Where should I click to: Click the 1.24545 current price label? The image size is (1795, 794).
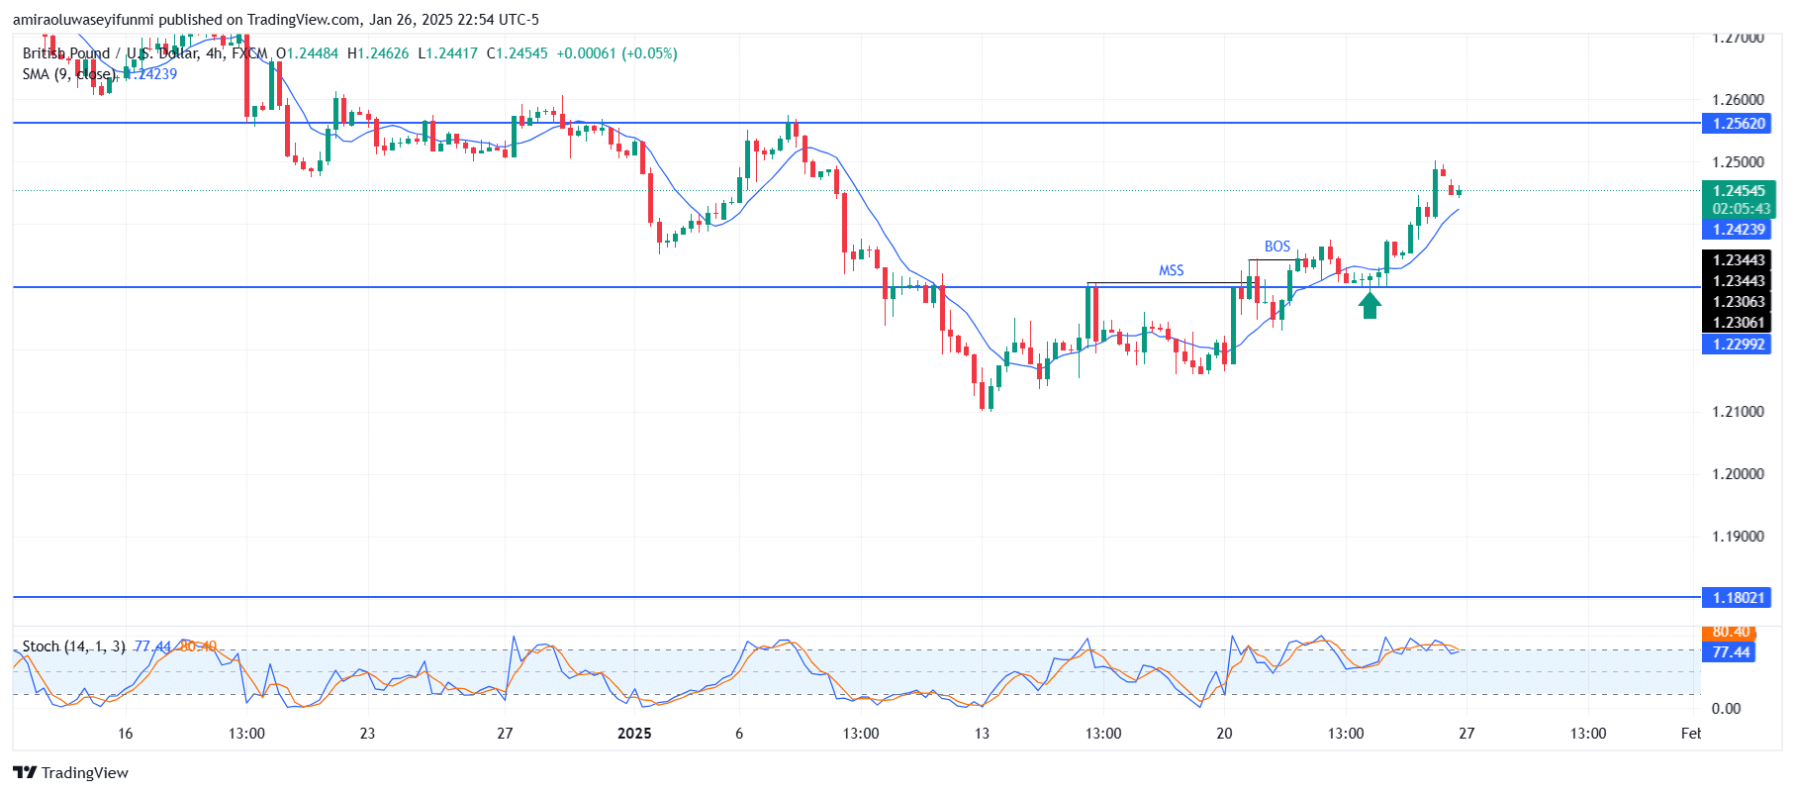click(x=1739, y=191)
